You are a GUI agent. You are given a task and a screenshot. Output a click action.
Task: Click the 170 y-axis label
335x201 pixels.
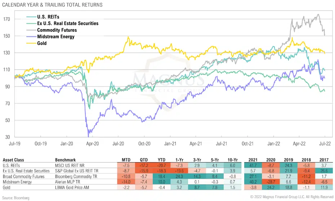click(x=8, y=19)
